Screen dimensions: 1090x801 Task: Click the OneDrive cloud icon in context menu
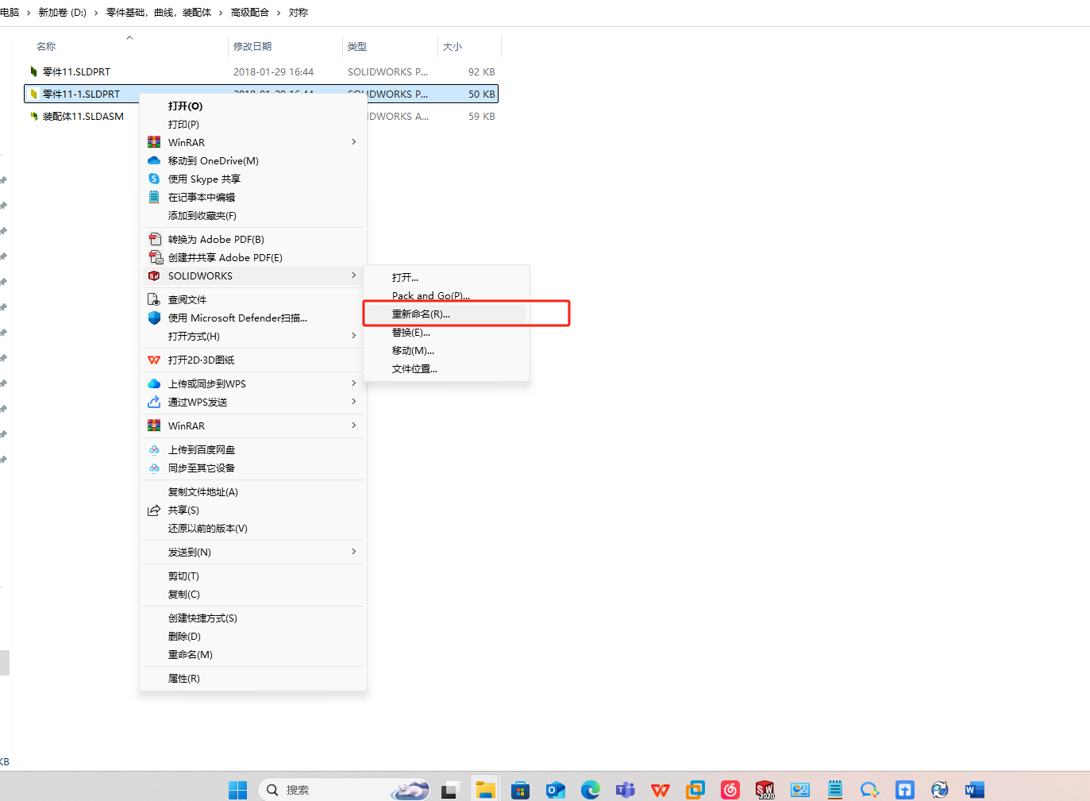tap(154, 160)
